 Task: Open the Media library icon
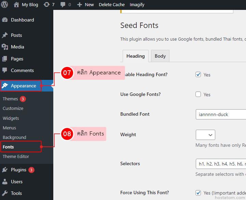click(x=5, y=47)
